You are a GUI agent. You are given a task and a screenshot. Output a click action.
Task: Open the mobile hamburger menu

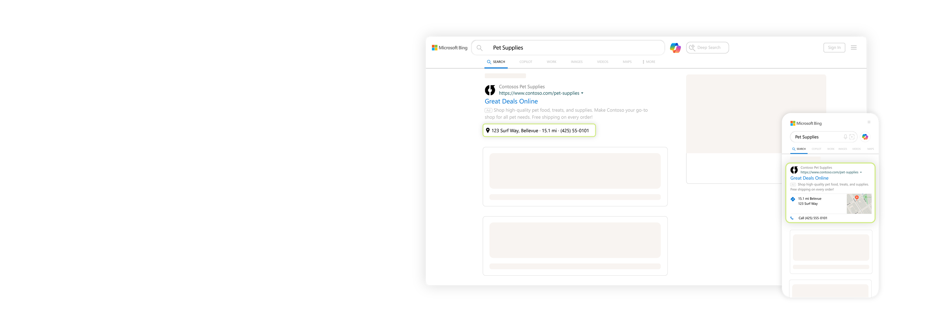tap(869, 122)
